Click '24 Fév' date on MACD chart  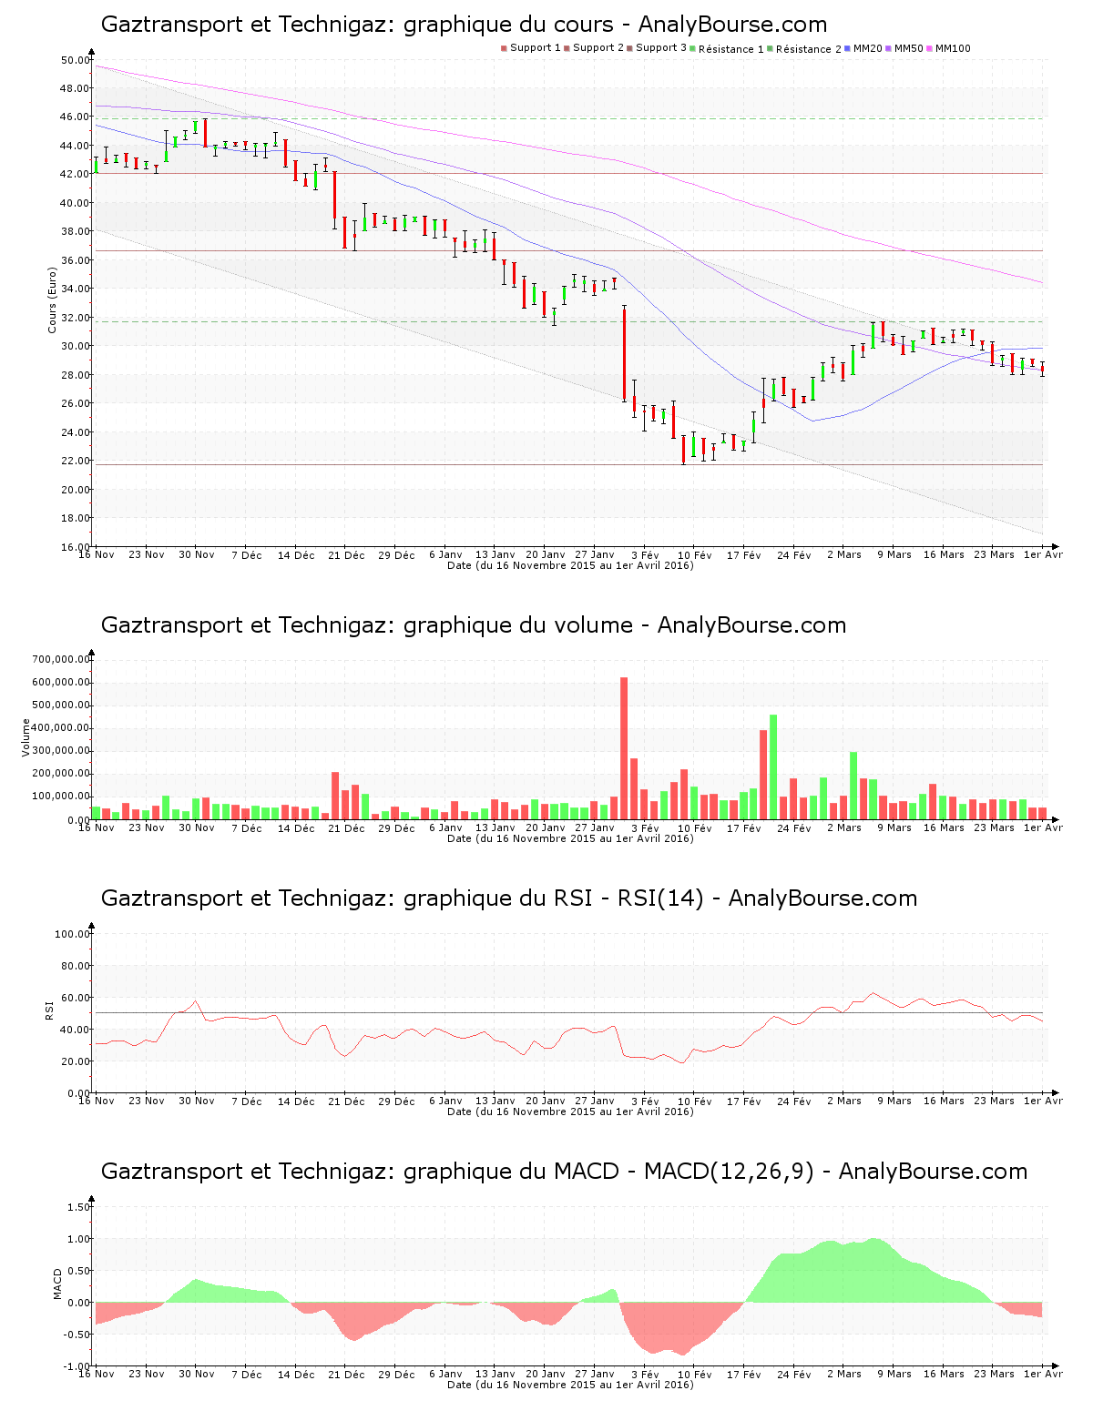794,1374
